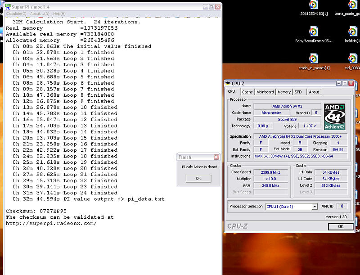The height and width of the screenshot is (275, 360).
Task: Open the 30612534183[1] desktop media file
Action: coord(314,8)
